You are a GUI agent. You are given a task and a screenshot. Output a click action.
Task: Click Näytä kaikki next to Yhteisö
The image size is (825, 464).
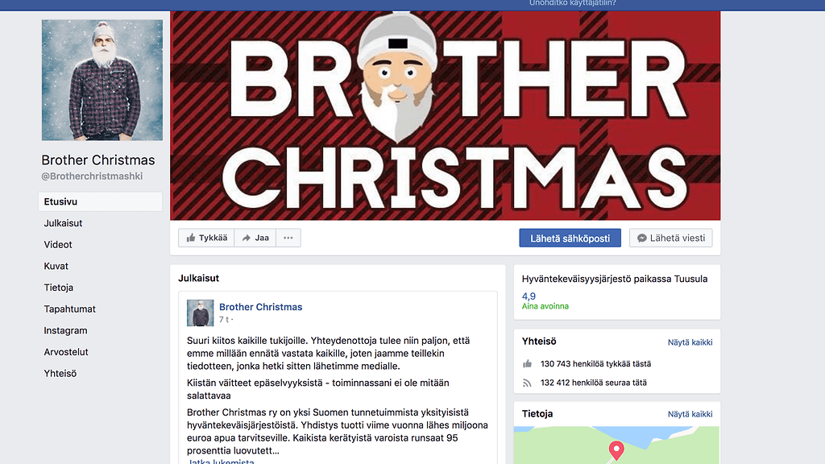click(x=690, y=342)
